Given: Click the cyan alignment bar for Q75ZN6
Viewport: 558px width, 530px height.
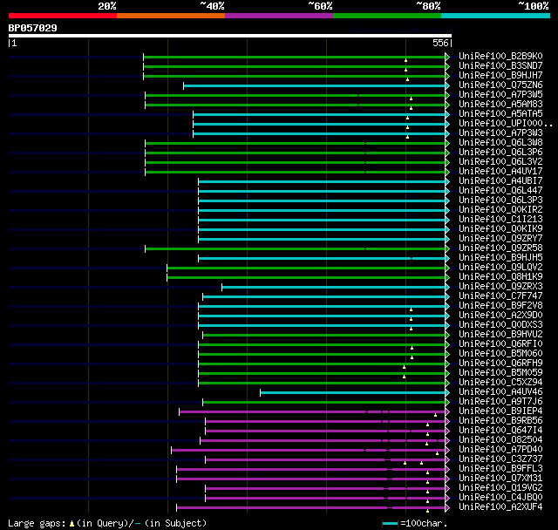Looking at the screenshot, I should tap(315, 85).
